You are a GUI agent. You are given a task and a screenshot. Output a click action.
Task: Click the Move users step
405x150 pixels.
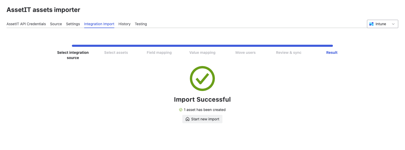coord(246,53)
